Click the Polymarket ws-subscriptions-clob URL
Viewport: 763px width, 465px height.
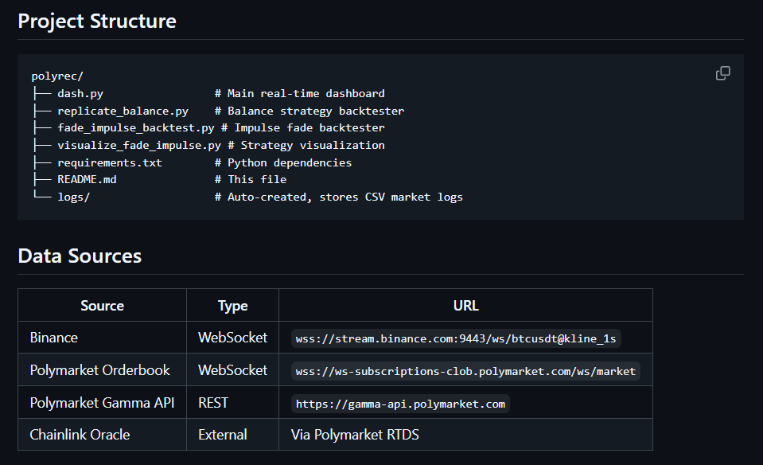point(465,371)
